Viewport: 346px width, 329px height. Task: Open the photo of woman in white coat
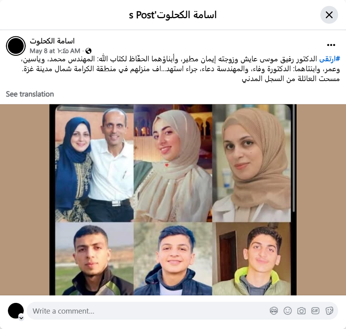[x=251, y=163]
